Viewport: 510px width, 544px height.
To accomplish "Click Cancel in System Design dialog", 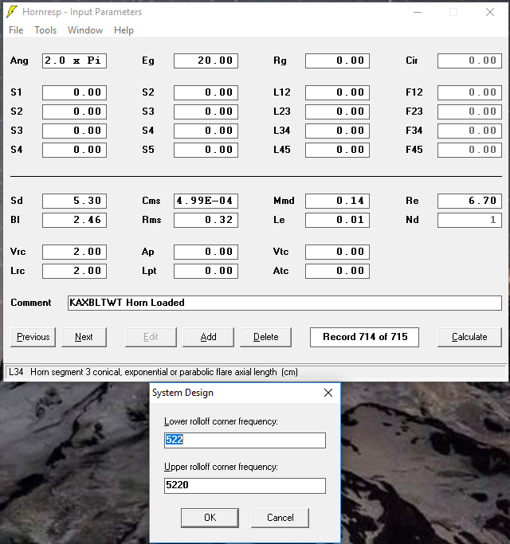I will [x=280, y=518].
